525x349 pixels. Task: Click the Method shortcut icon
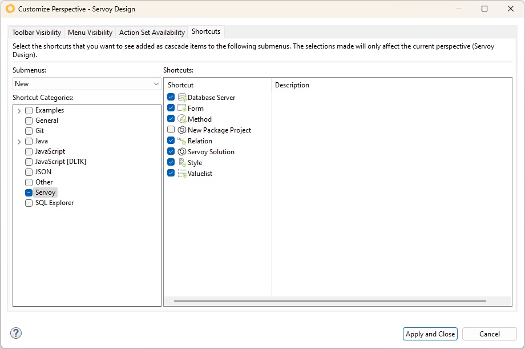[x=182, y=119]
